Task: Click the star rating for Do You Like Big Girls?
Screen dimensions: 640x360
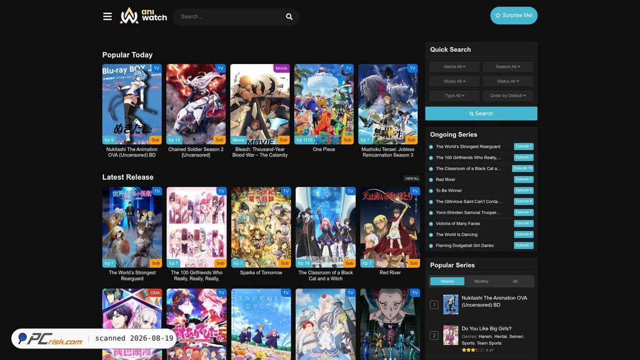Action: 472,350
